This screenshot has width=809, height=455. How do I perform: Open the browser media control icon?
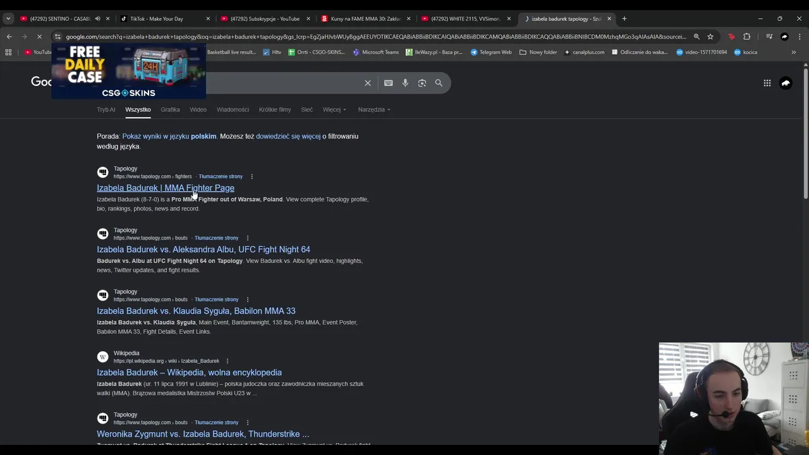click(x=769, y=37)
